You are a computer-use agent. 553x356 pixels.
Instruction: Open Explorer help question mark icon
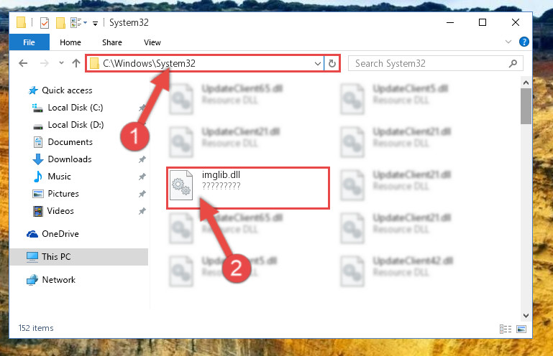(524, 42)
